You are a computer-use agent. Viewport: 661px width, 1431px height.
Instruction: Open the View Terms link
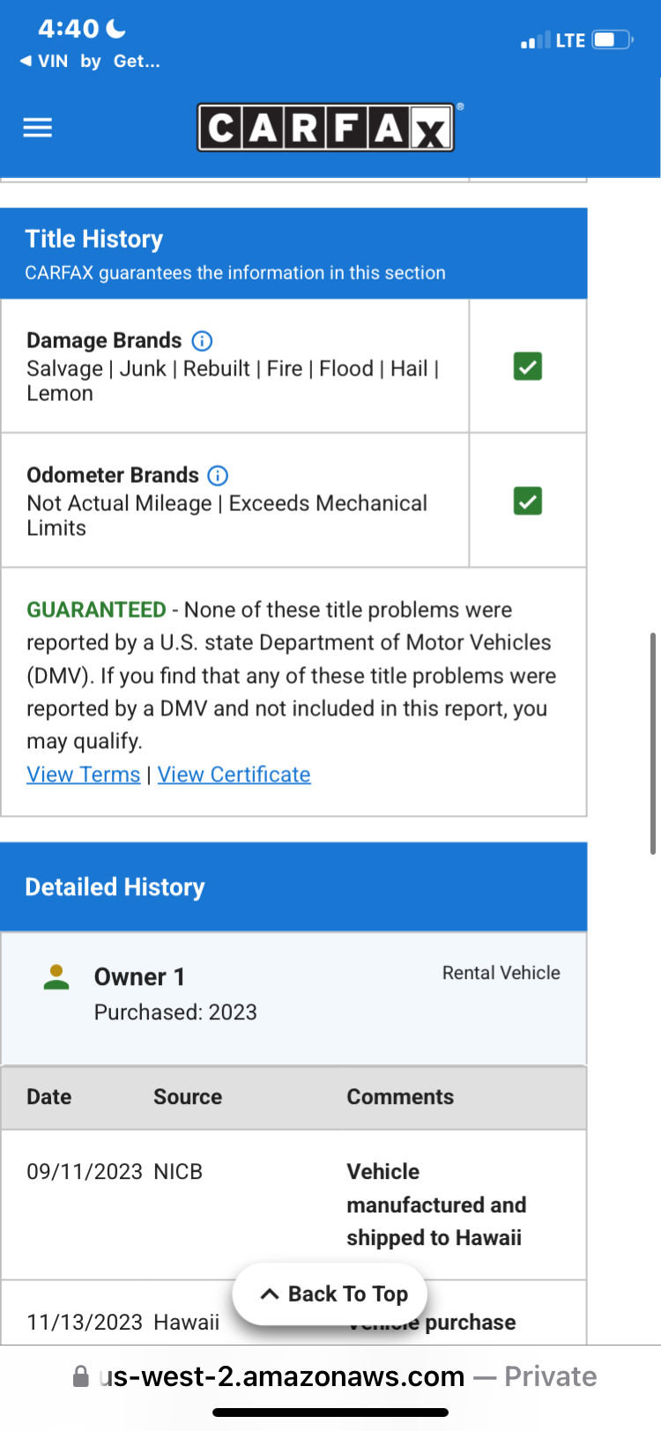84,775
